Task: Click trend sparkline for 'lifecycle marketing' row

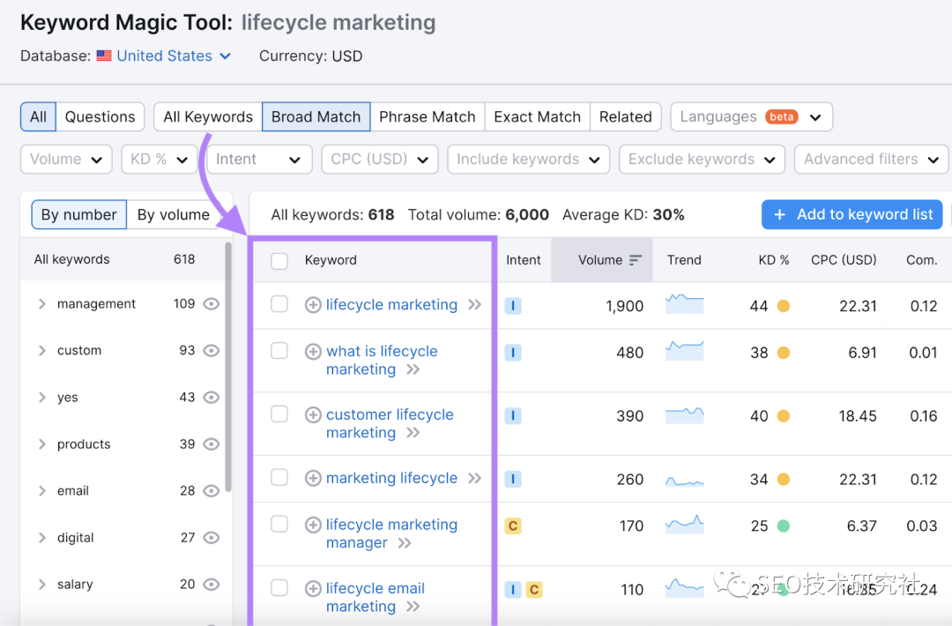Action: (x=685, y=304)
